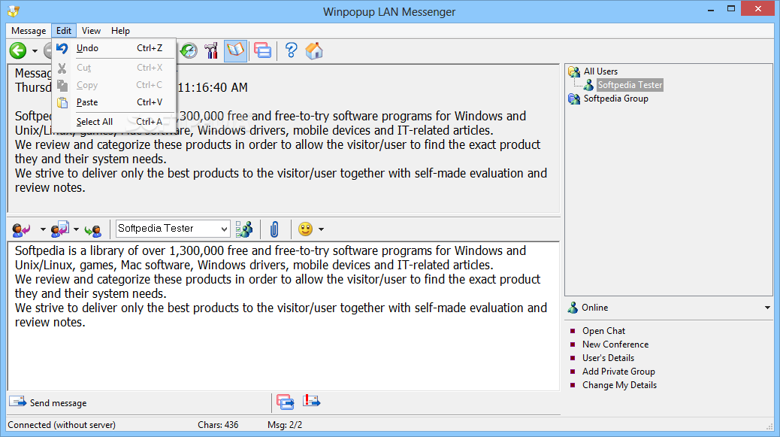The width and height of the screenshot is (780, 437).
Task: Click the send in window blue-arrow icon
Action: pos(286,402)
